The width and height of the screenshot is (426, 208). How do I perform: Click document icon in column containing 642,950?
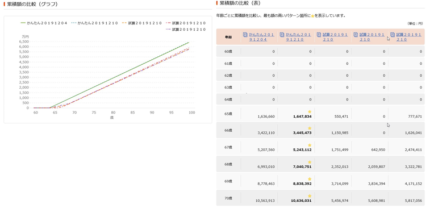click(x=356, y=35)
